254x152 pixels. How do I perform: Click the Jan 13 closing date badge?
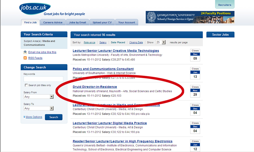point(195,73)
